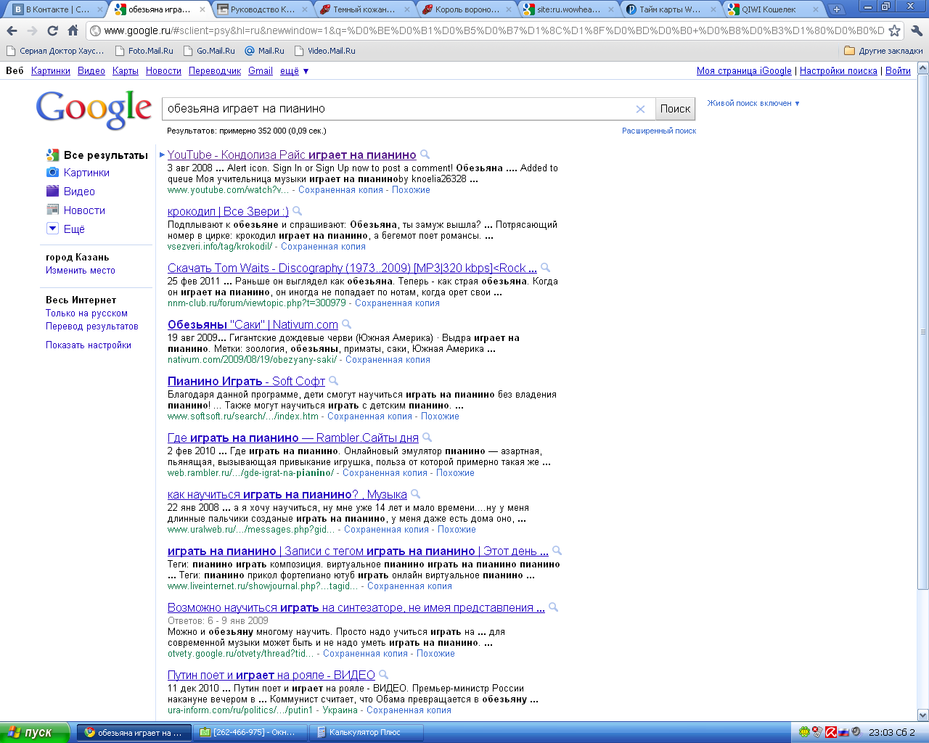Image resolution: width=929 pixels, height=743 pixels.
Task: Go back with the browser back arrow
Action: click(12, 30)
